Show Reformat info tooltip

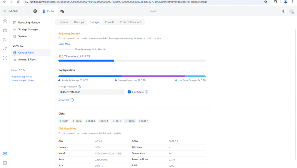72,100
